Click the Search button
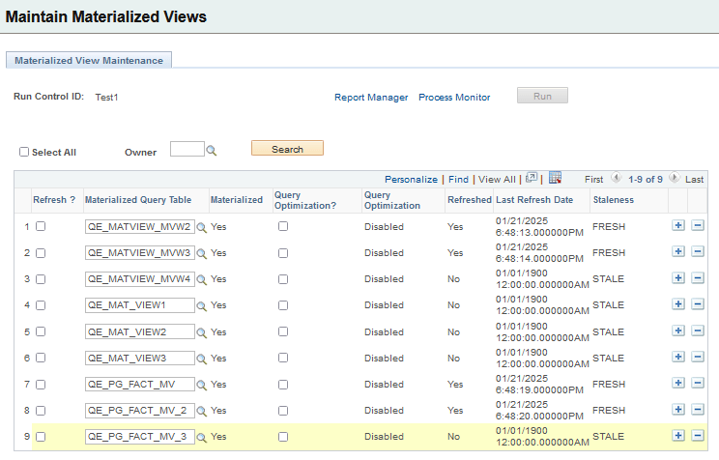Viewport: 719px width, 460px height. (x=288, y=149)
